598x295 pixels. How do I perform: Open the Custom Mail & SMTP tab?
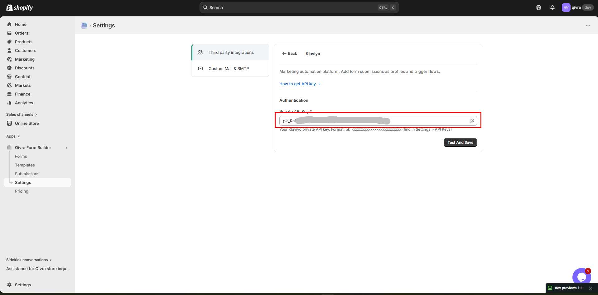coord(230,68)
